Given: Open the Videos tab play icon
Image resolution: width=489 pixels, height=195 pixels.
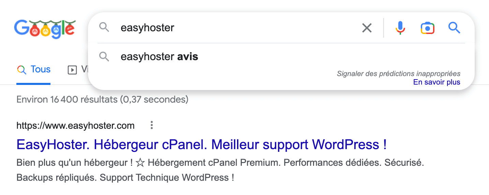Looking at the screenshot, I should coord(72,70).
